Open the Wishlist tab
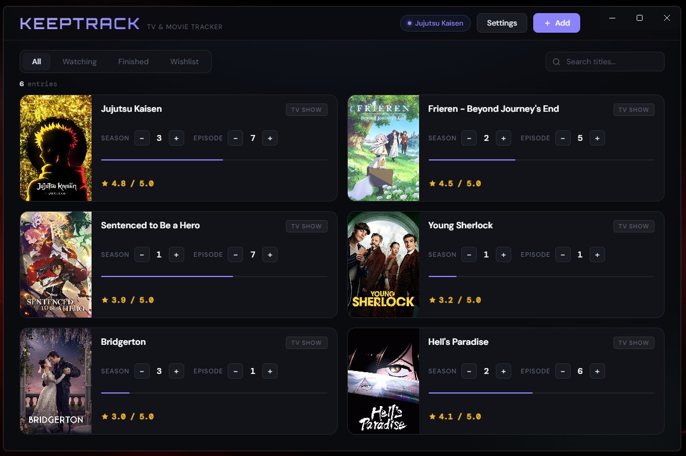 pos(184,62)
